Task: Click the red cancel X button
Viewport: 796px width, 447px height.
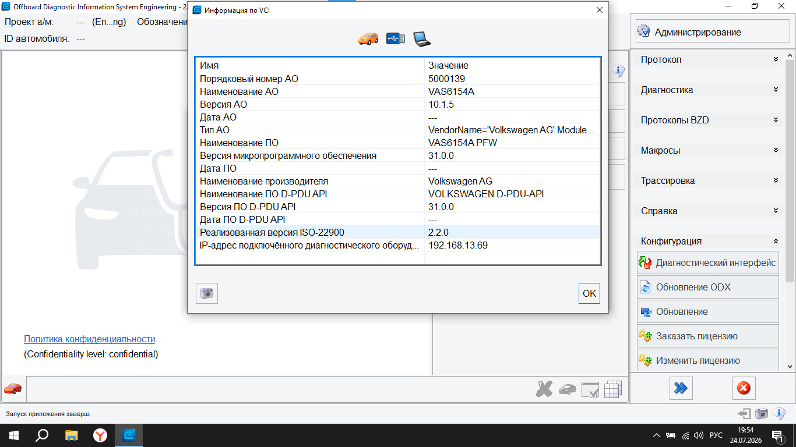Action: [744, 388]
